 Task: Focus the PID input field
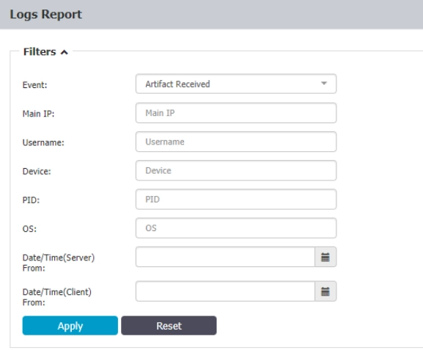click(x=236, y=200)
